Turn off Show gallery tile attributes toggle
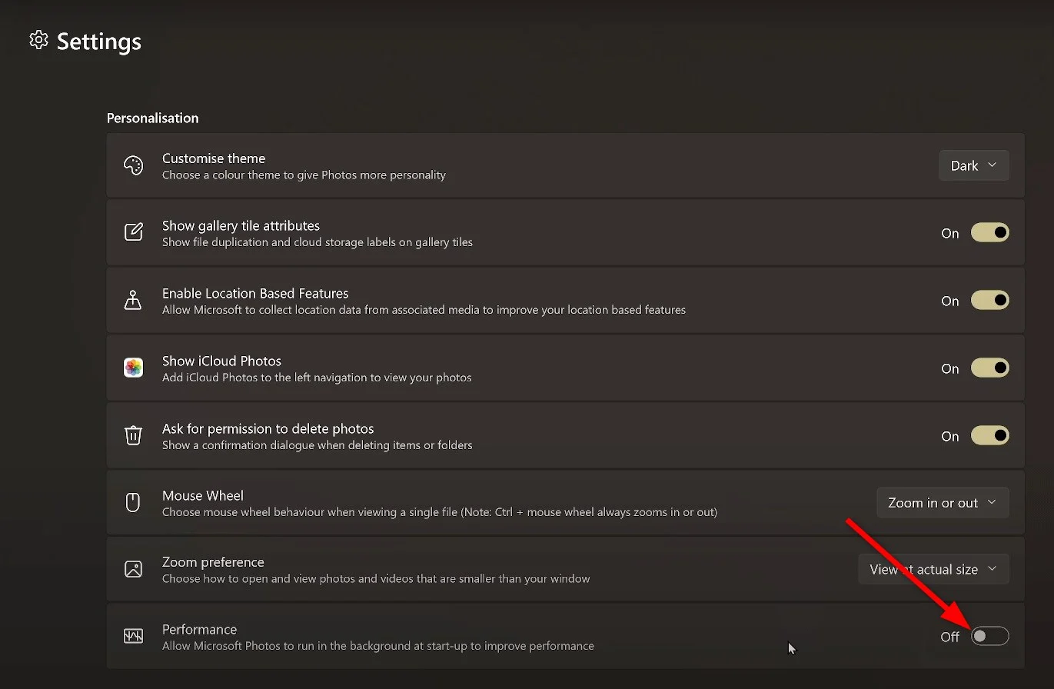The height and width of the screenshot is (689, 1054). [x=989, y=233]
